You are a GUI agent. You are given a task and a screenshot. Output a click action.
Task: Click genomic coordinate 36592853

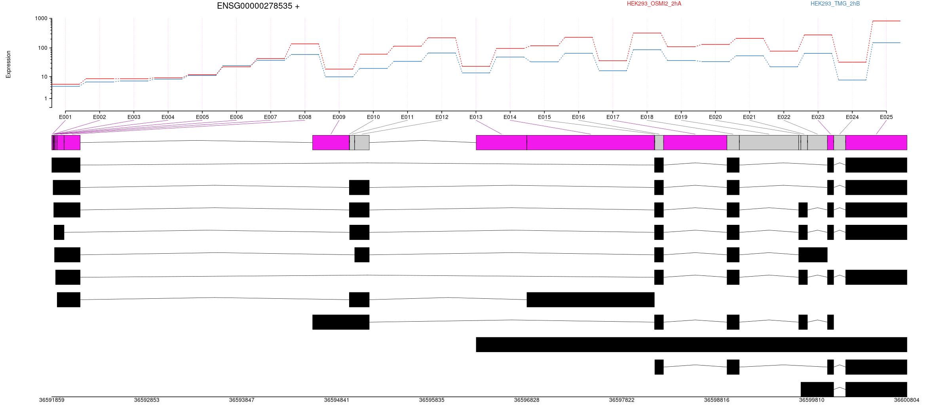point(147,400)
